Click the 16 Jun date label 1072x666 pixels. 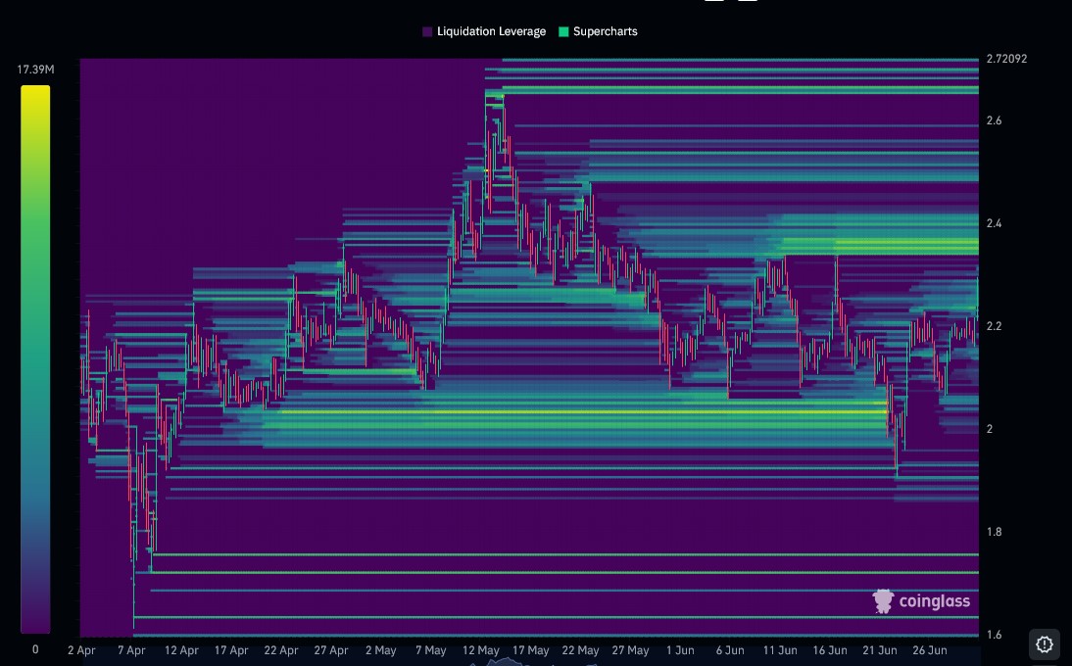(x=830, y=650)
